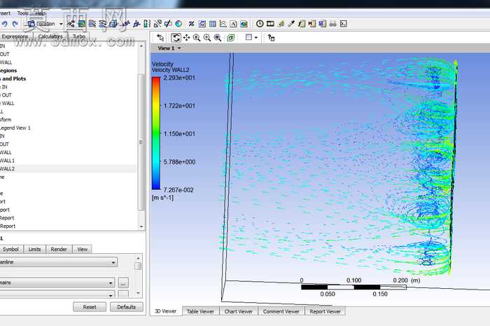Open the Mesh Calculator icon
Viewport: 490px width, 326px height.
coord(323,24)
